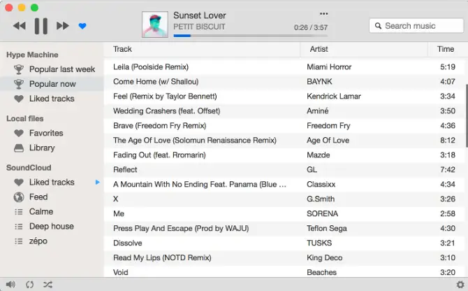Image resolution: width=468 pixels, height=291 pixels.
Task: Open settings with the gear icon
Action: click(x=460, y=285)
